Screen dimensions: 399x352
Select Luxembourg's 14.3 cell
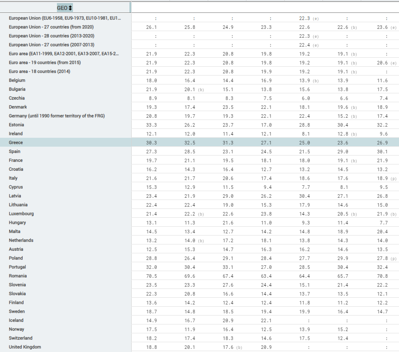[305, 214]
